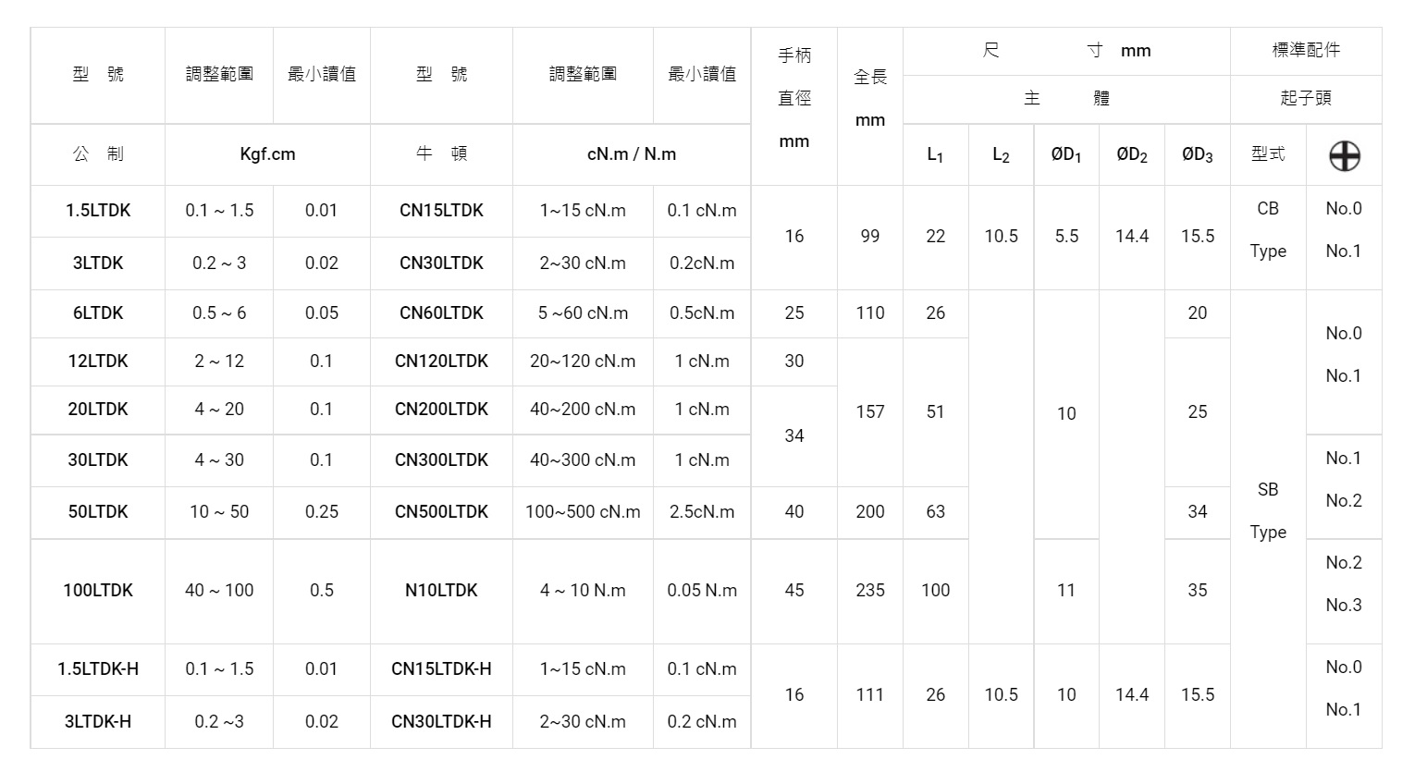
Task: Select the CN120LTDK Newton model cell
Action: click(441, 361)
